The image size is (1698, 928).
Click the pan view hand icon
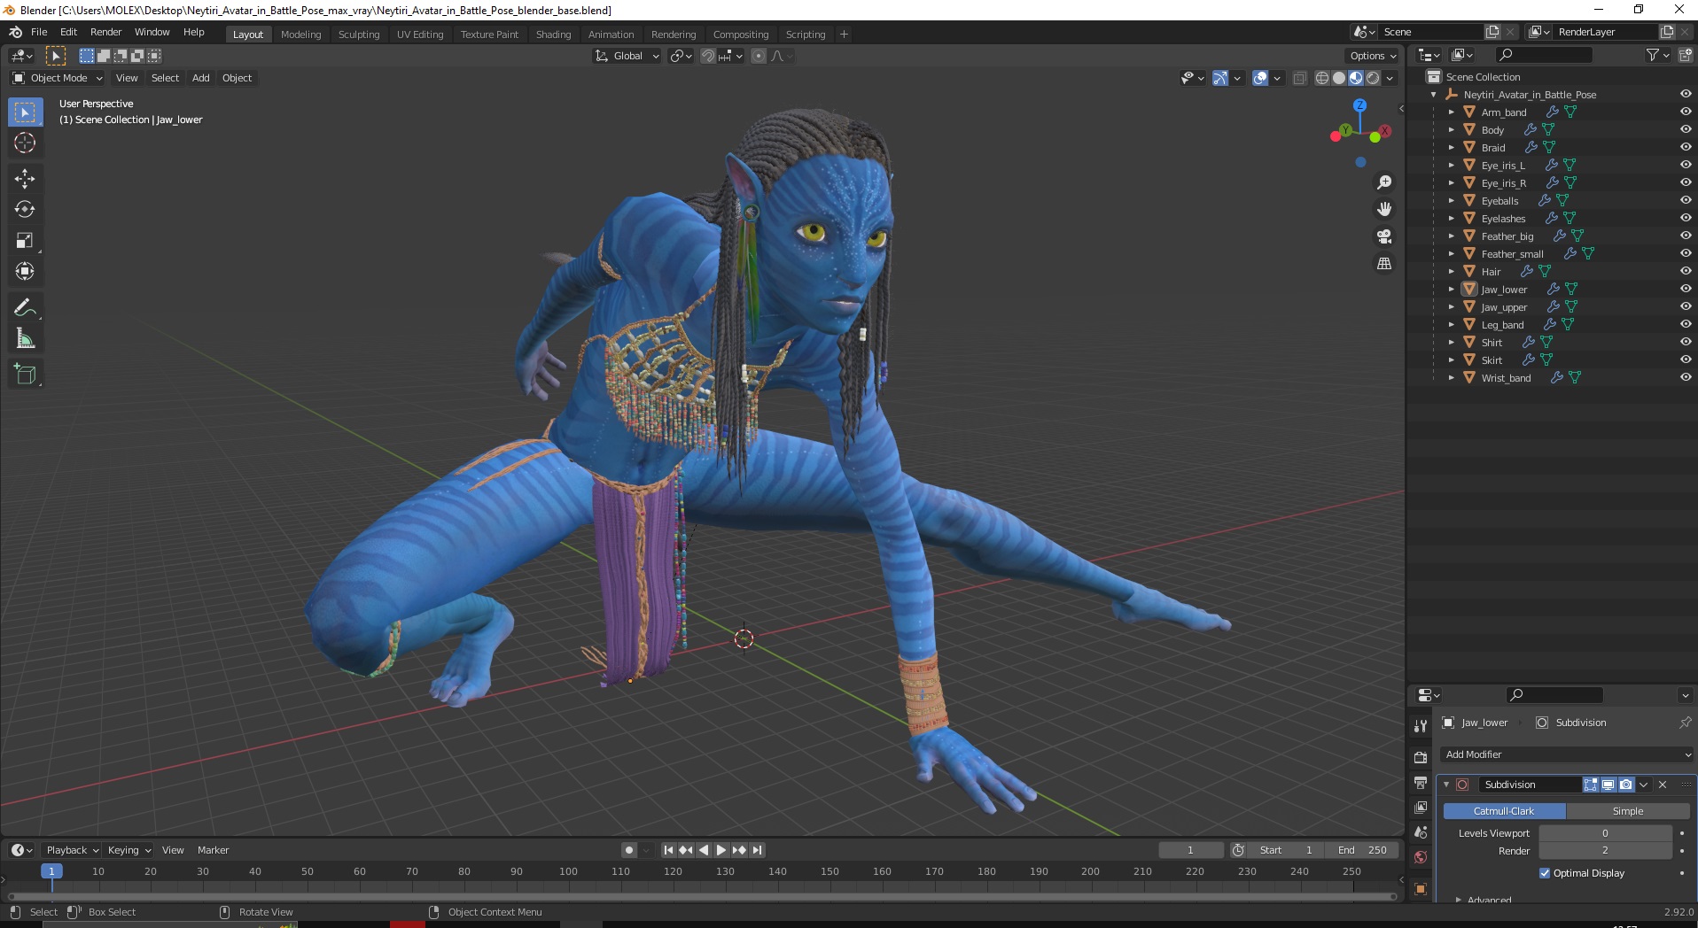(x=1383, y=209)
